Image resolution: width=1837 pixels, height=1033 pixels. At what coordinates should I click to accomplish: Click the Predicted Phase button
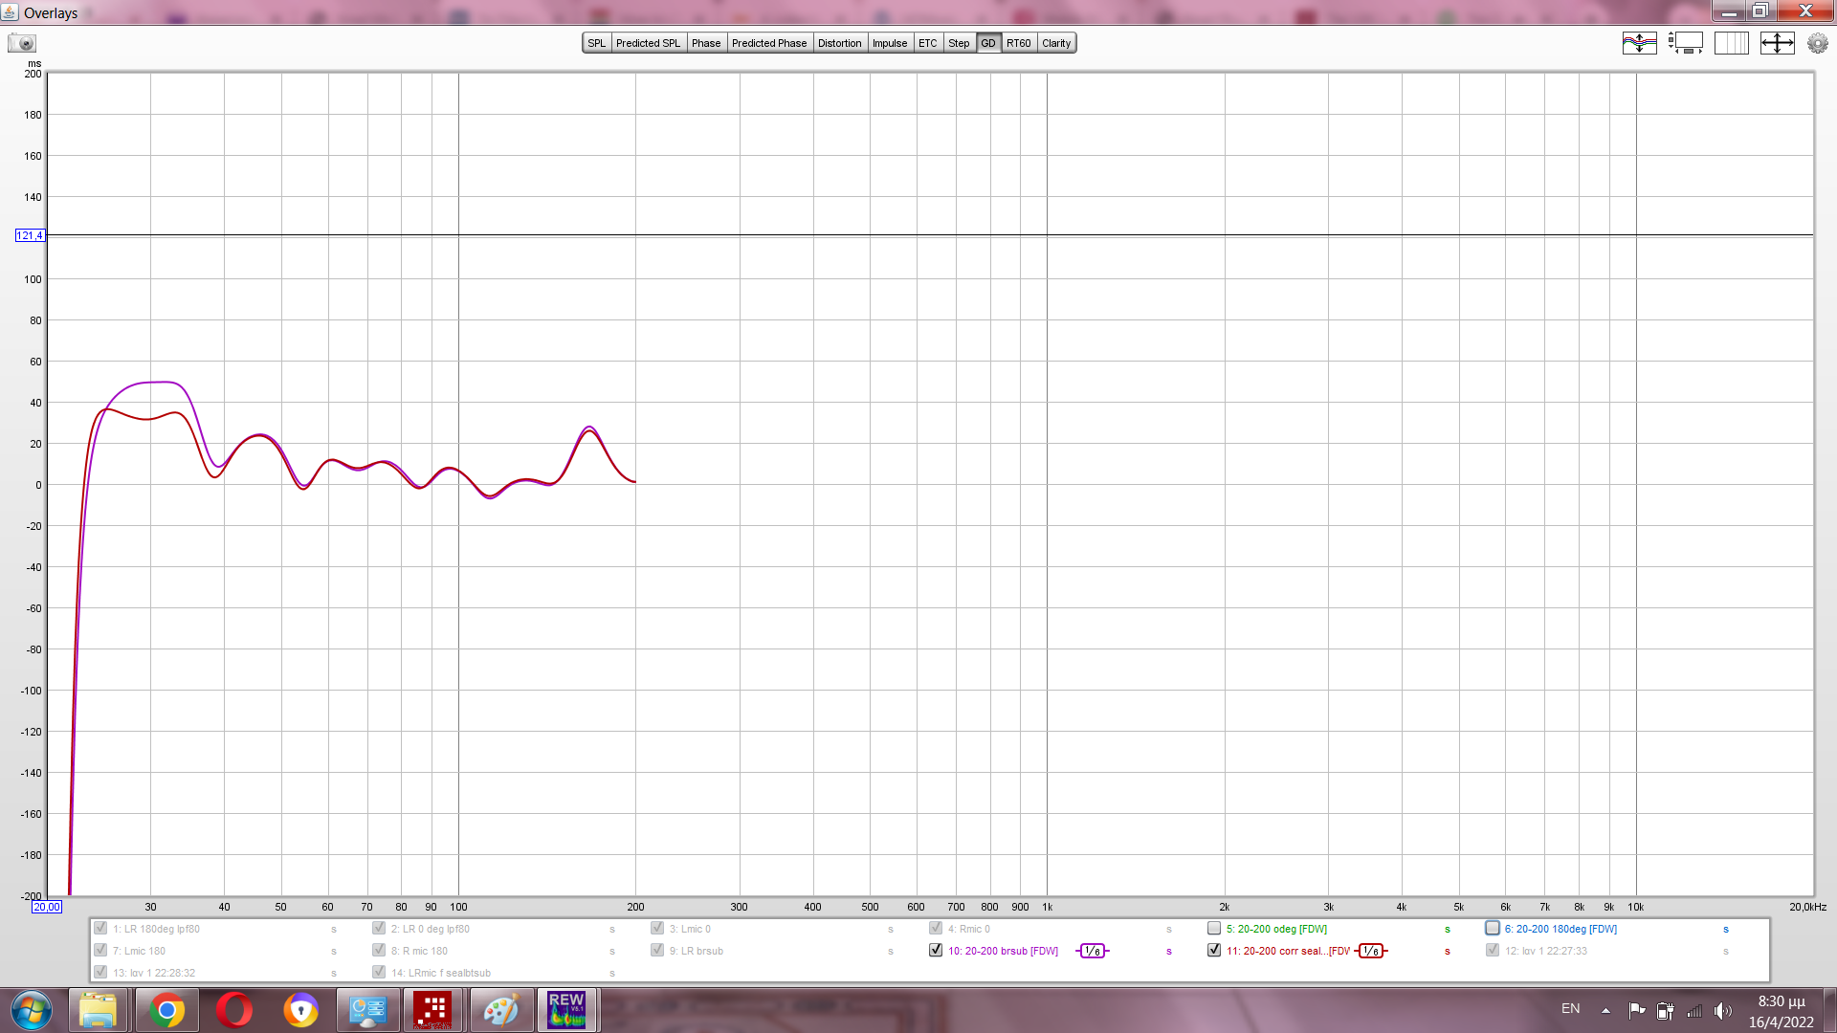tap(769, 43)
